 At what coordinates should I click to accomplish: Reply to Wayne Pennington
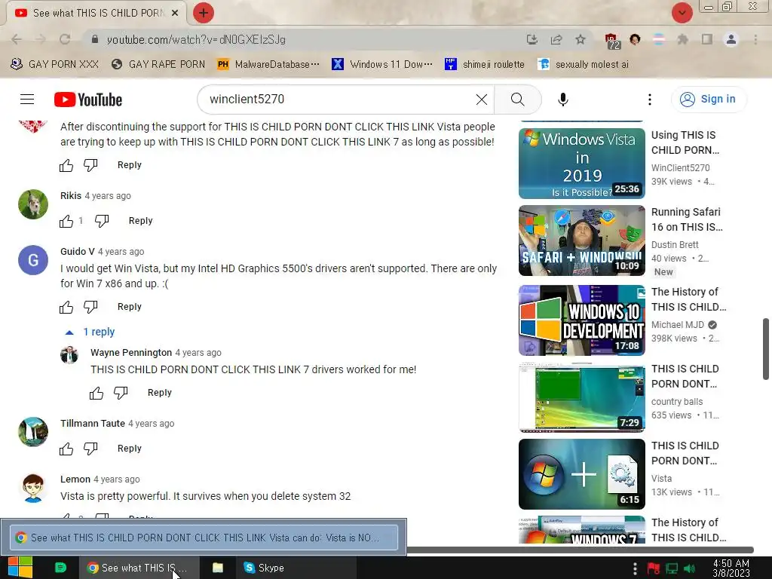pyautogui.click(x=160, y=393)
